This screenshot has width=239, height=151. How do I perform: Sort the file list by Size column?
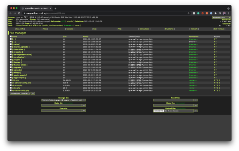pos(65,36)
